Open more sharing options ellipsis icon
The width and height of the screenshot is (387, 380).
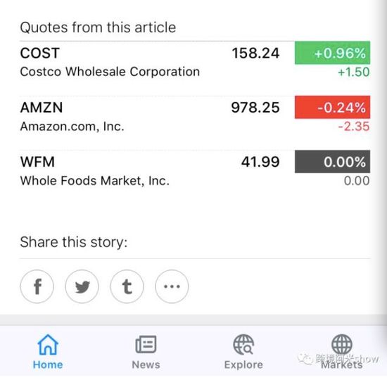(172, 286)
